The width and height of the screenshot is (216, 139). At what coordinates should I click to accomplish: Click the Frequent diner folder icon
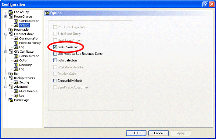point(11,34)
